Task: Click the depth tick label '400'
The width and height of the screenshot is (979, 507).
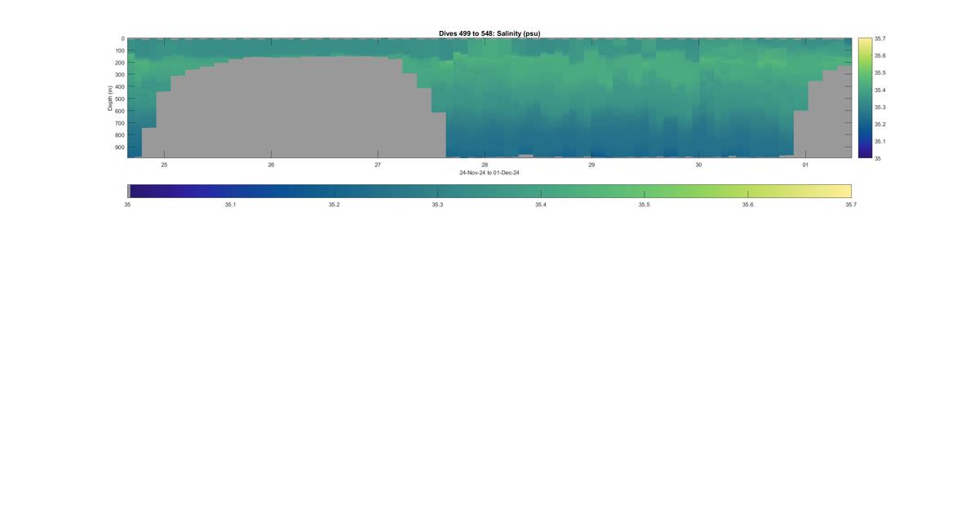Action: (x=120, y=87)
